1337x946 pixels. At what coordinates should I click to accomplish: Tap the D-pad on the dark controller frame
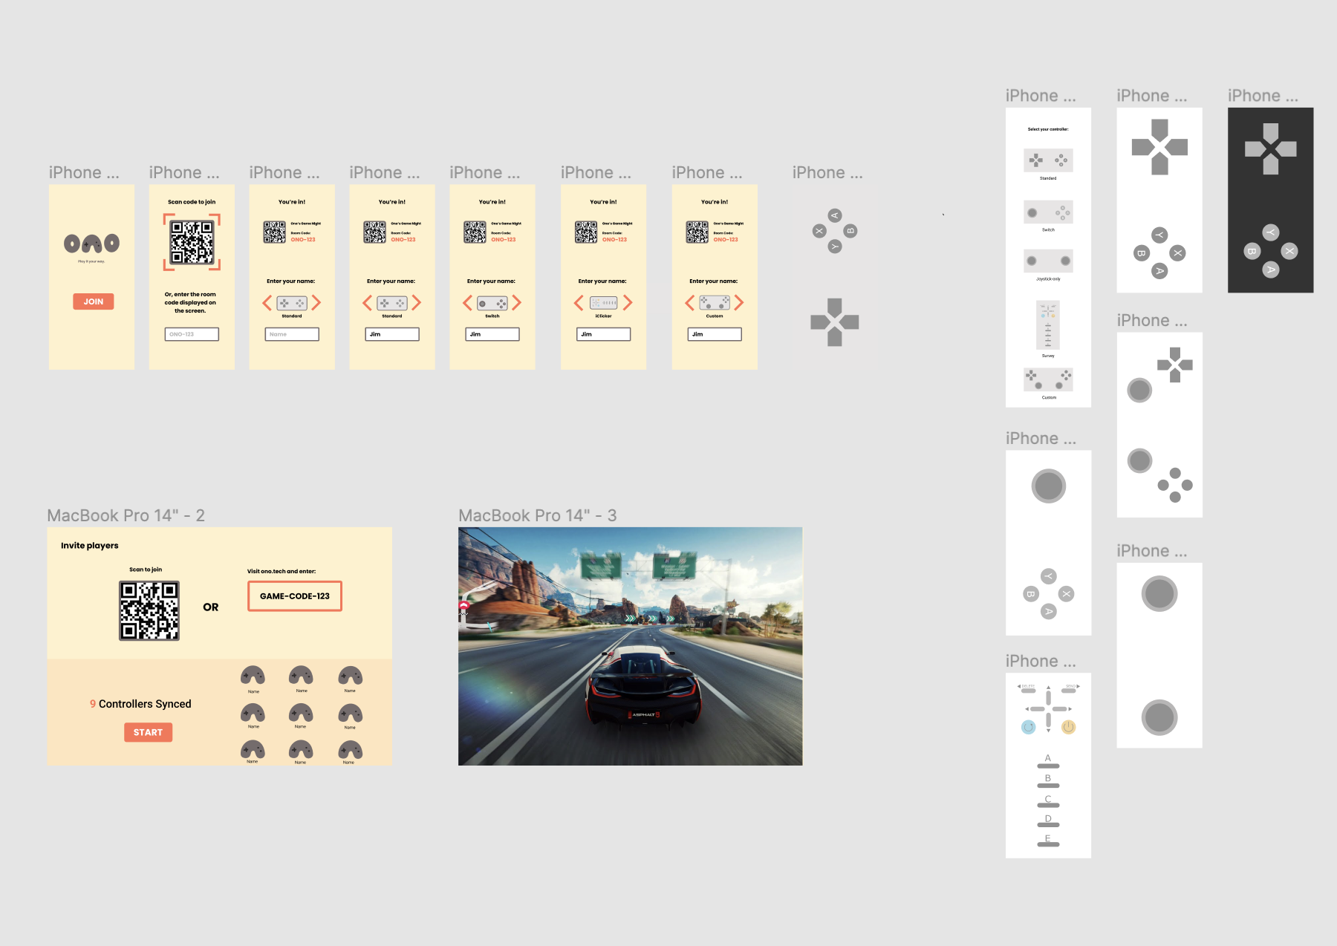click(1270, 149)
